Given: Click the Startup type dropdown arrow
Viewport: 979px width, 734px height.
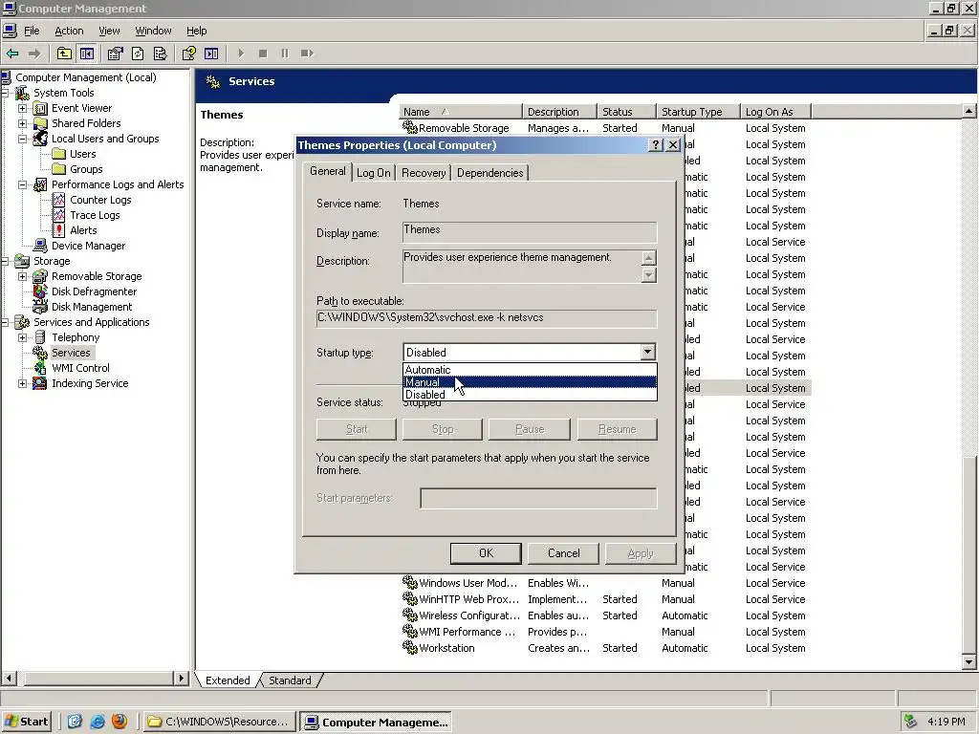Looking at the screenshot, I should pos(647,352).
